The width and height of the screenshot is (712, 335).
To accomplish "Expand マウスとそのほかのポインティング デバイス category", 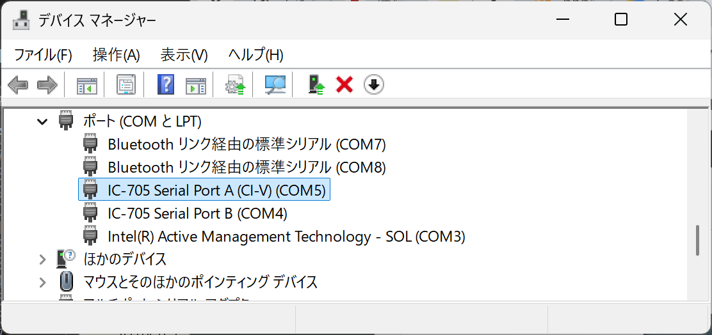I will click(42, 283).
